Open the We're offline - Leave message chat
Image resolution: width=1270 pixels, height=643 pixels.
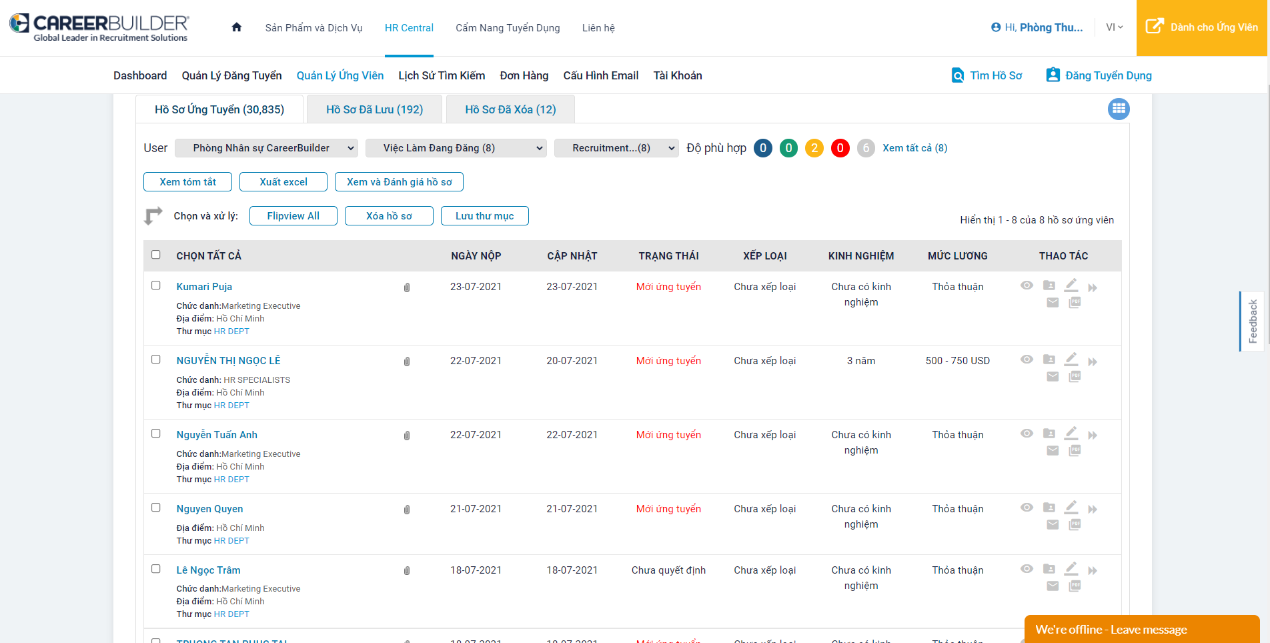(x=1142, y=629)
